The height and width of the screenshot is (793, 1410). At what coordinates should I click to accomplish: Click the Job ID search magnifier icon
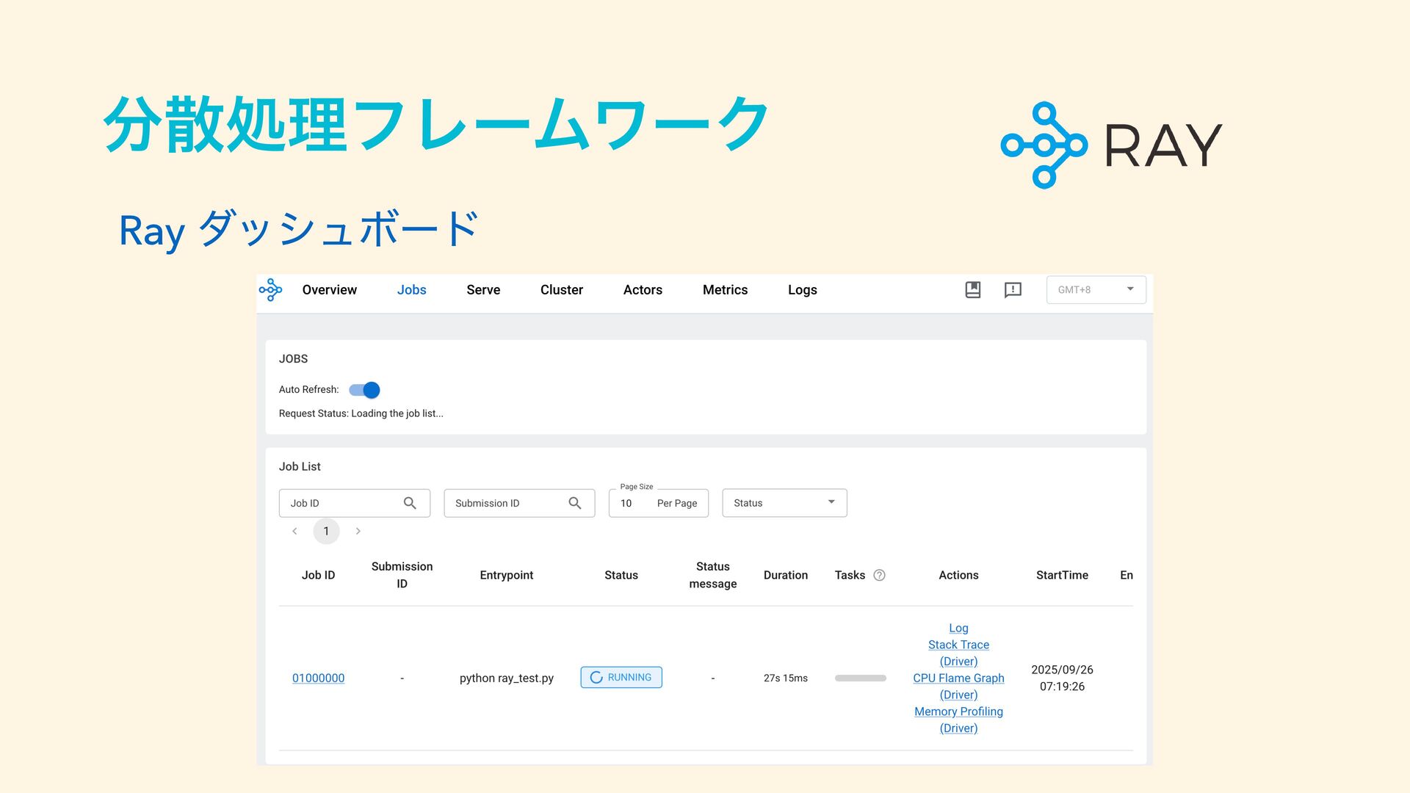[410, 503]
